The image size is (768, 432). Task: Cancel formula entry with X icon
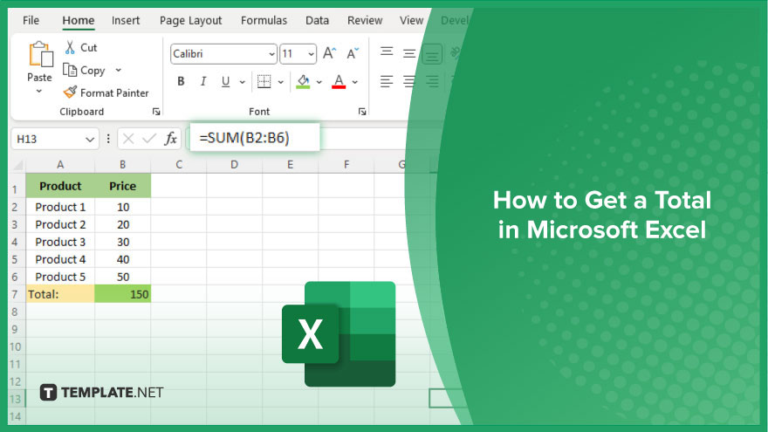[x=128, y=139]
